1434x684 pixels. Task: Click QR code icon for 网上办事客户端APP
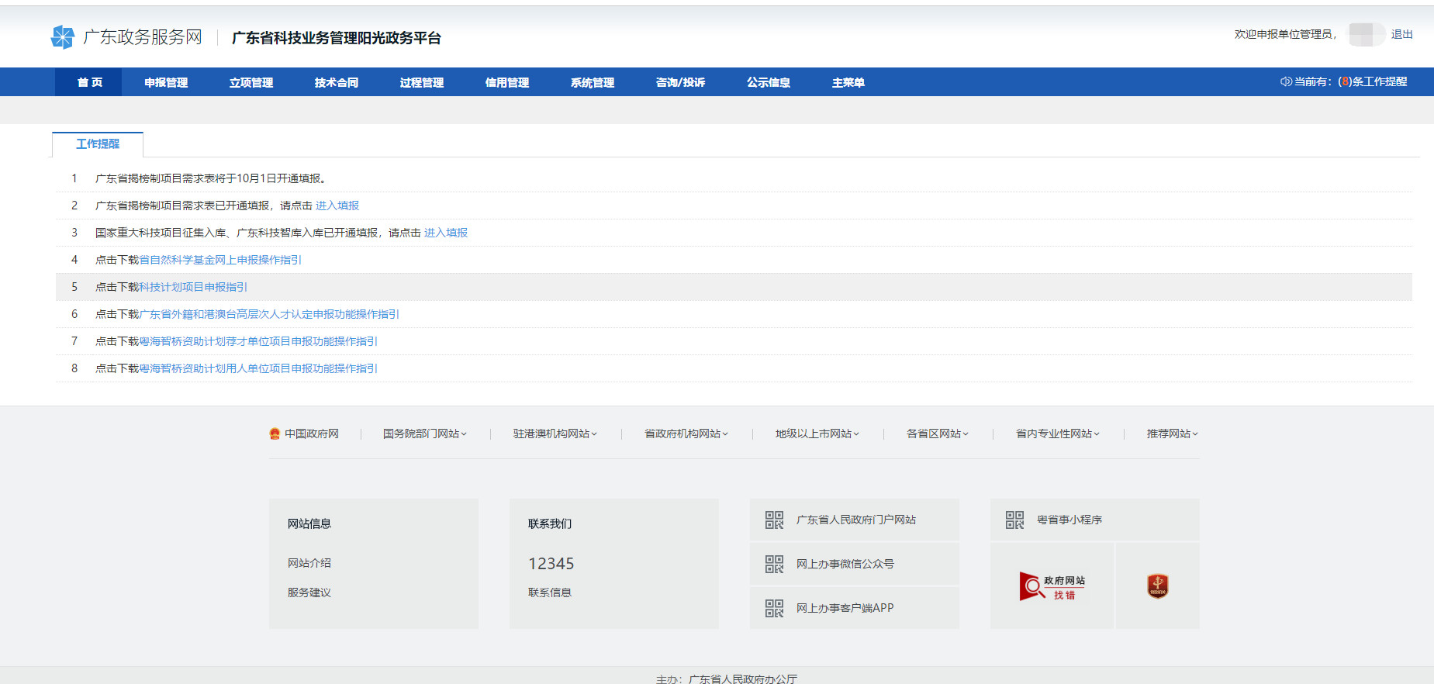(774, 608)
